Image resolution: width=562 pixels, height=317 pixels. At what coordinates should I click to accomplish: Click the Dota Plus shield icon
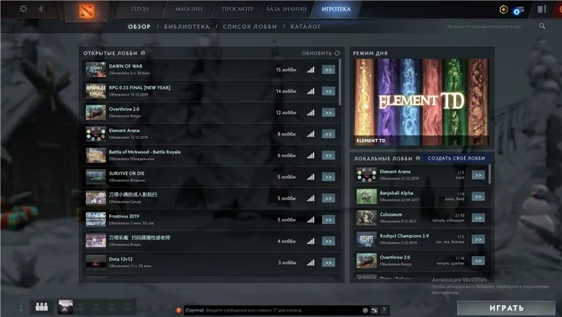[503, 10]
